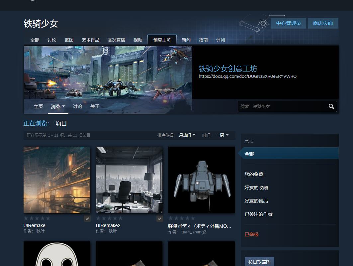Open the spaceship mod thumbnail
353x266 pixels.
click(202, 180)
